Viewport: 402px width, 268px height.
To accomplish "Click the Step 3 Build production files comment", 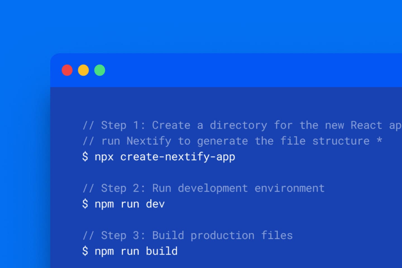I will click(x=187, y=235).
